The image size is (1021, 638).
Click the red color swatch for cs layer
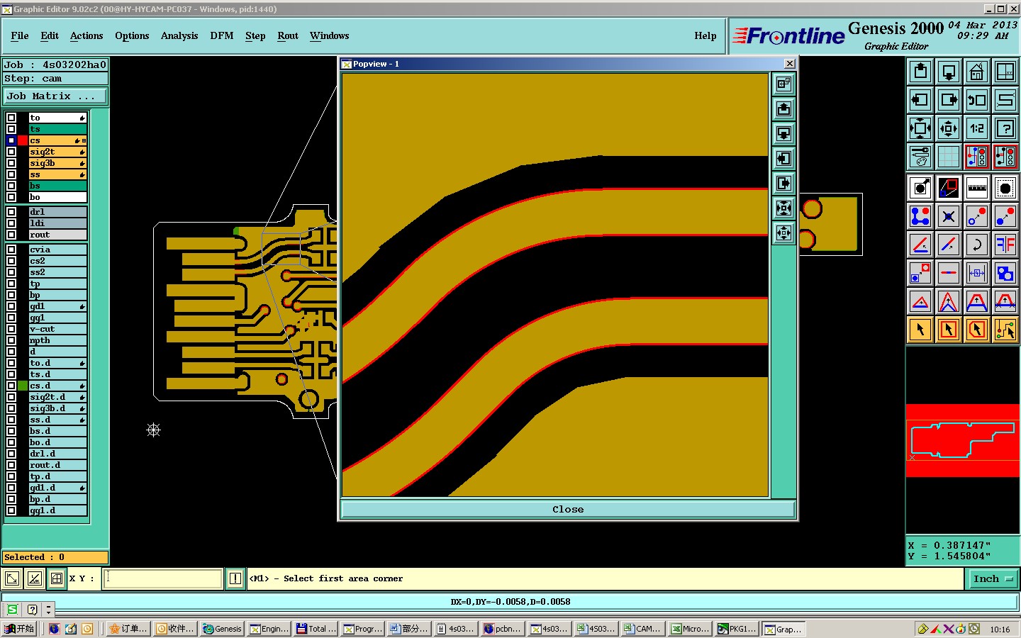pyautogui.click(x=23, y=140)
